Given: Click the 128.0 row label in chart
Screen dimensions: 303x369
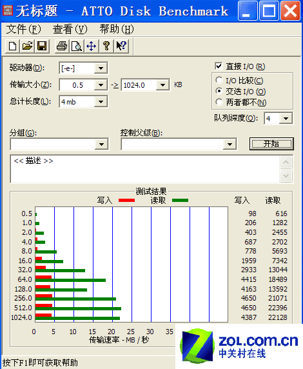Looking at the screenshot, I should pyautogui.click(x=23, y=289).
